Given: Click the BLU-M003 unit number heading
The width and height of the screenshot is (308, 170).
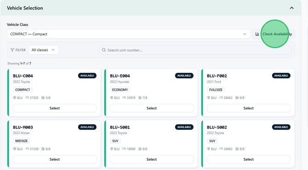Looking at the screenshot, I should click(x=23, y=127).
